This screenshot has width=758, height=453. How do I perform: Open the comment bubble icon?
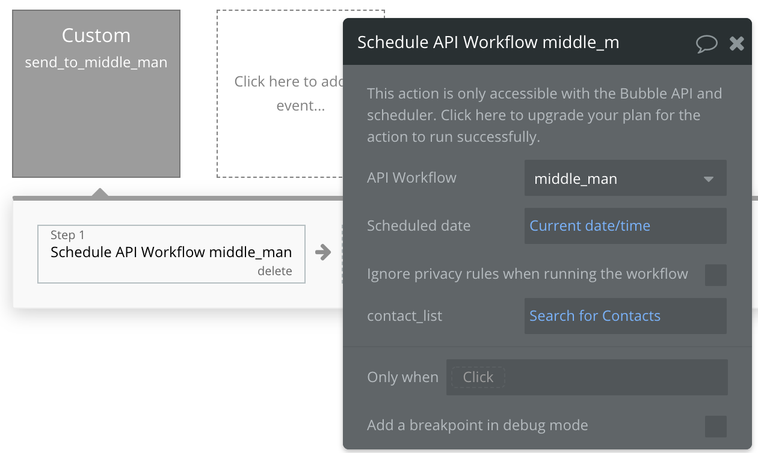[x=706, y=43]
